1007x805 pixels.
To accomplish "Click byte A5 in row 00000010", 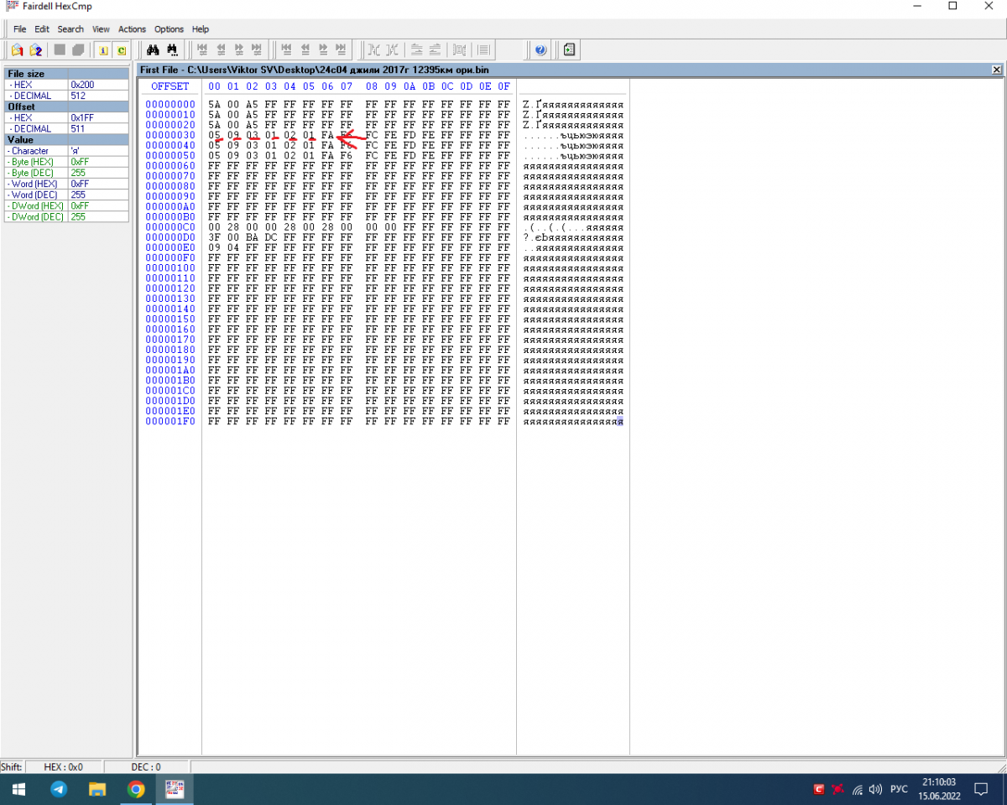I will pos(252,115).
